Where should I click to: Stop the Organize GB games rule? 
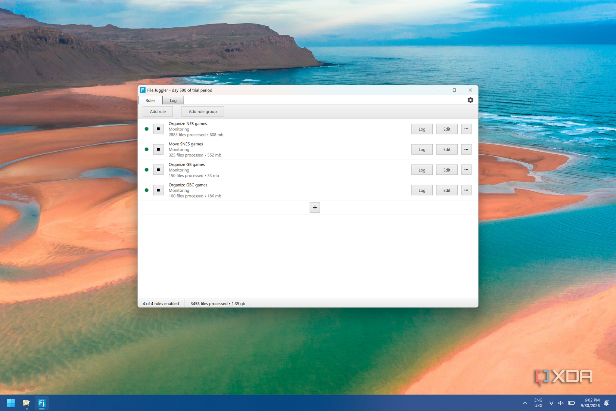158,170
